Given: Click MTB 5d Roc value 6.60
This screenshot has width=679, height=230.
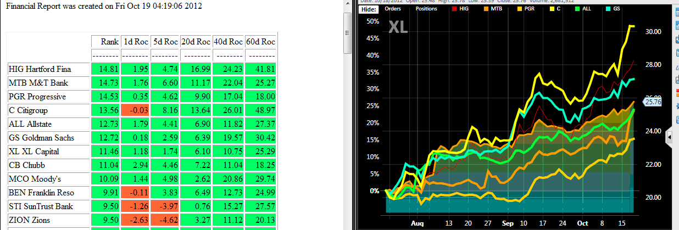Looking at the screenshot, I should (165, 83).
